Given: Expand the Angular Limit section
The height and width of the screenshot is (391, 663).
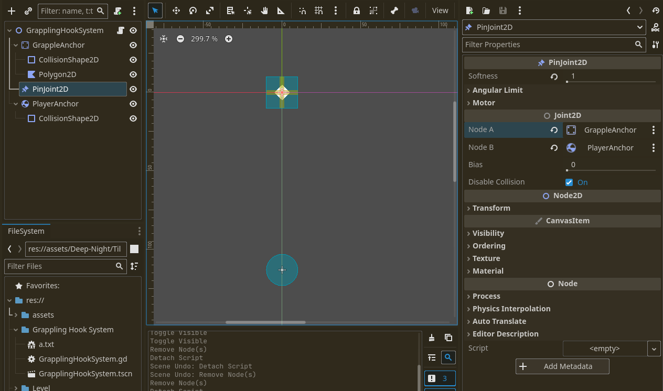Looking at the screenshot, I should 496,90.
